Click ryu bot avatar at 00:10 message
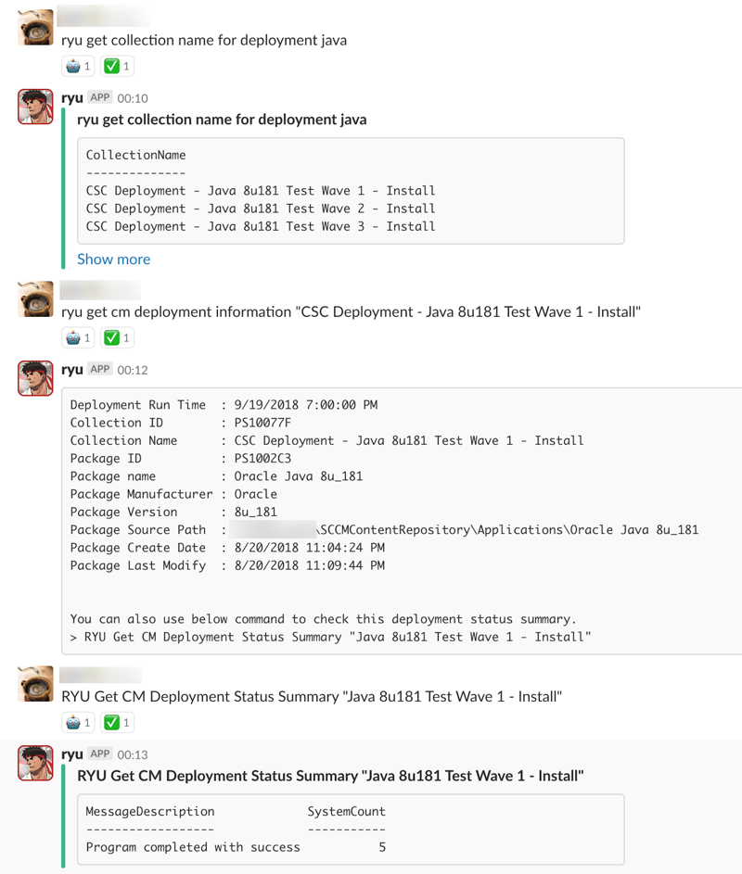Image resolution: width=742 pixels, height=874 pixels. tap(35, 107)
